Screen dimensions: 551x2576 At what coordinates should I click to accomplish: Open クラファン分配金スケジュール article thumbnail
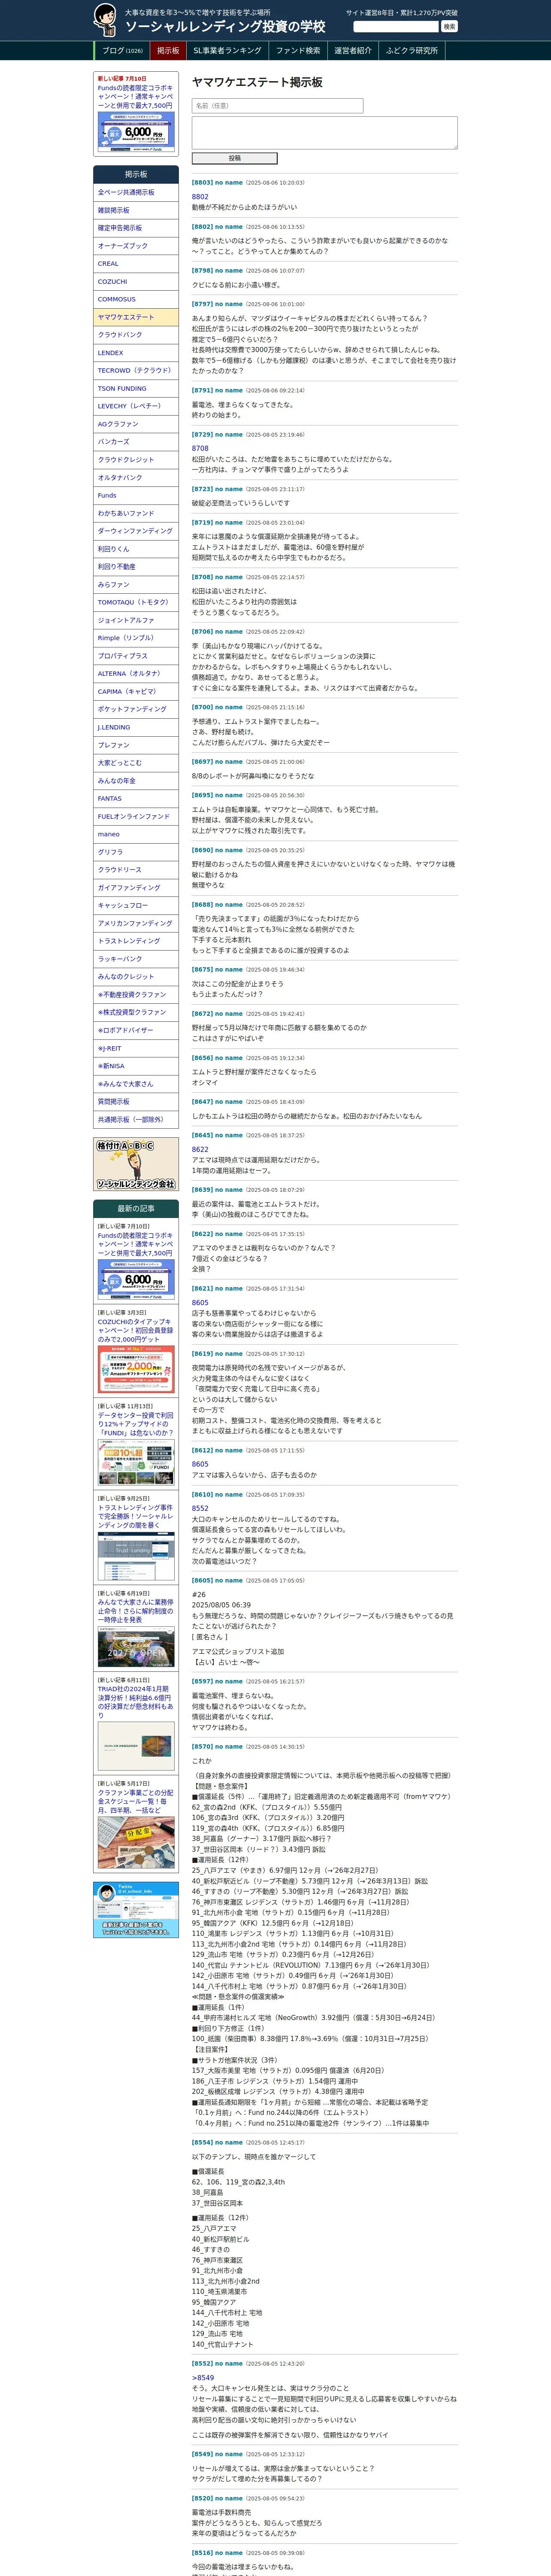coord(136,1841)
